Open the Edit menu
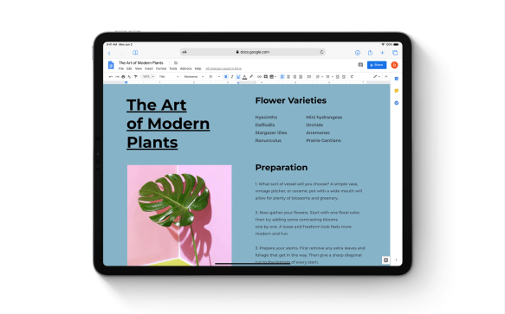Screen dimensions: 505x314 129,68
